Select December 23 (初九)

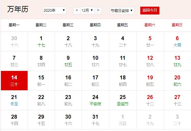coord(68,100)
